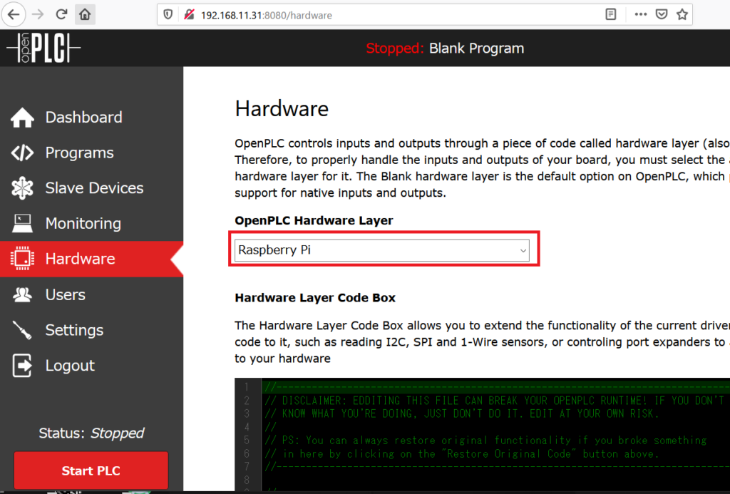Open Monitoring via its laptop icon
The height and width of the screenshot is (494, 730).
22,224
